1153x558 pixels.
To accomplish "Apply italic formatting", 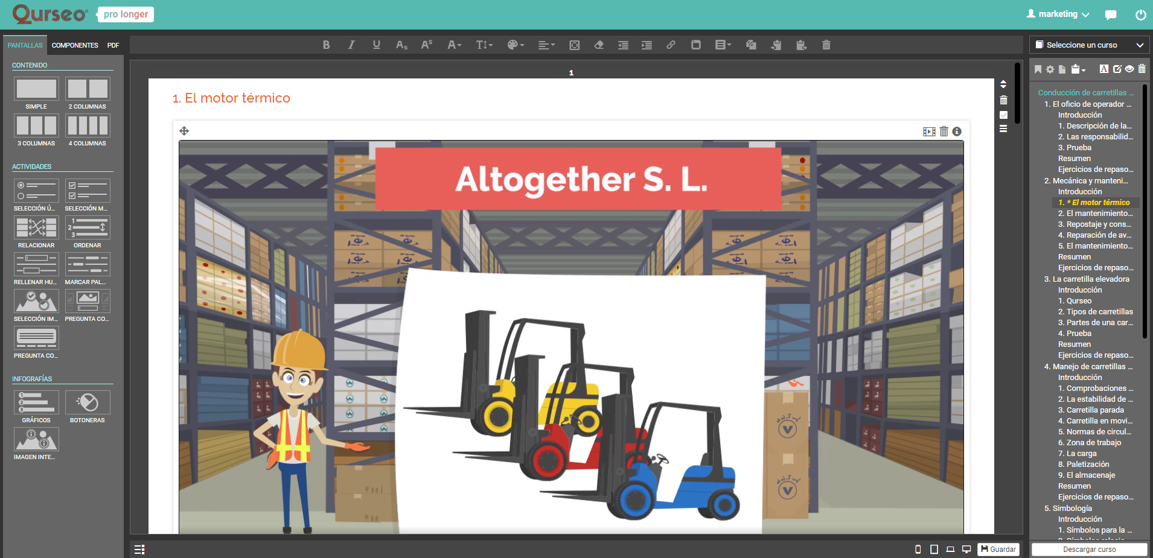I will (x=351, y=45).
